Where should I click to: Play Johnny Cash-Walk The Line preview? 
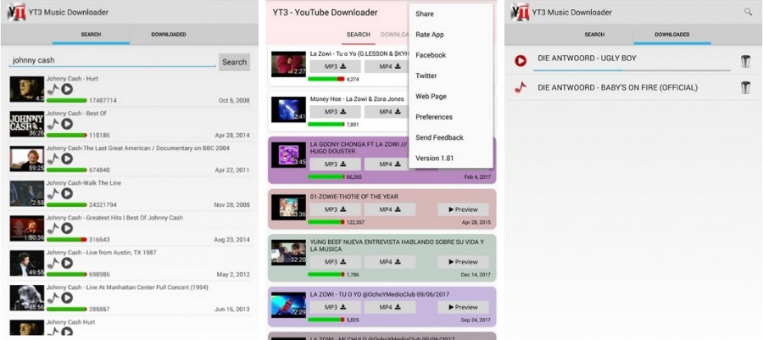coord(67,193)
